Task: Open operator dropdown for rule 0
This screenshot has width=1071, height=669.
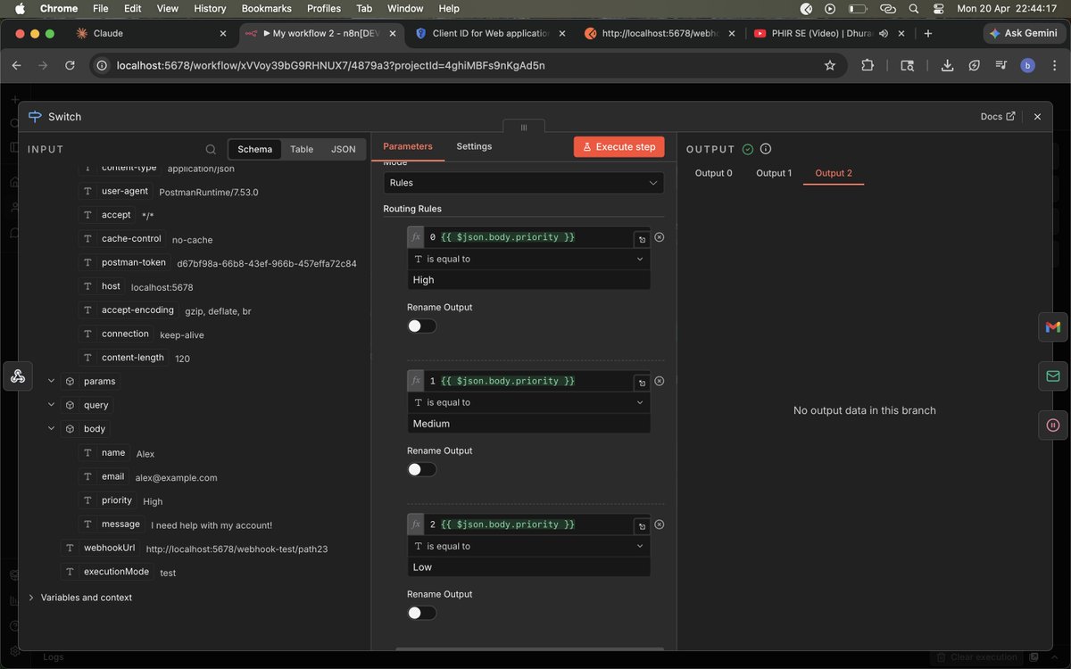Action: tap(528, 259)
